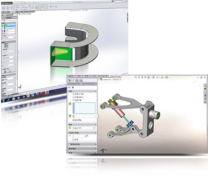Open View Palette task pane icon
Viewport: 208px width, 181px height.
click(205, 95)
